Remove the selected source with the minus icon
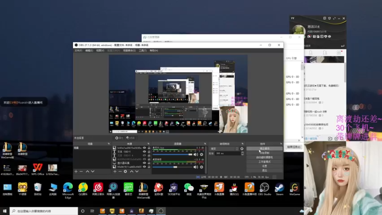Image resolution: width=382 pixels, height=215 pixels. click(x=120, y=172)
